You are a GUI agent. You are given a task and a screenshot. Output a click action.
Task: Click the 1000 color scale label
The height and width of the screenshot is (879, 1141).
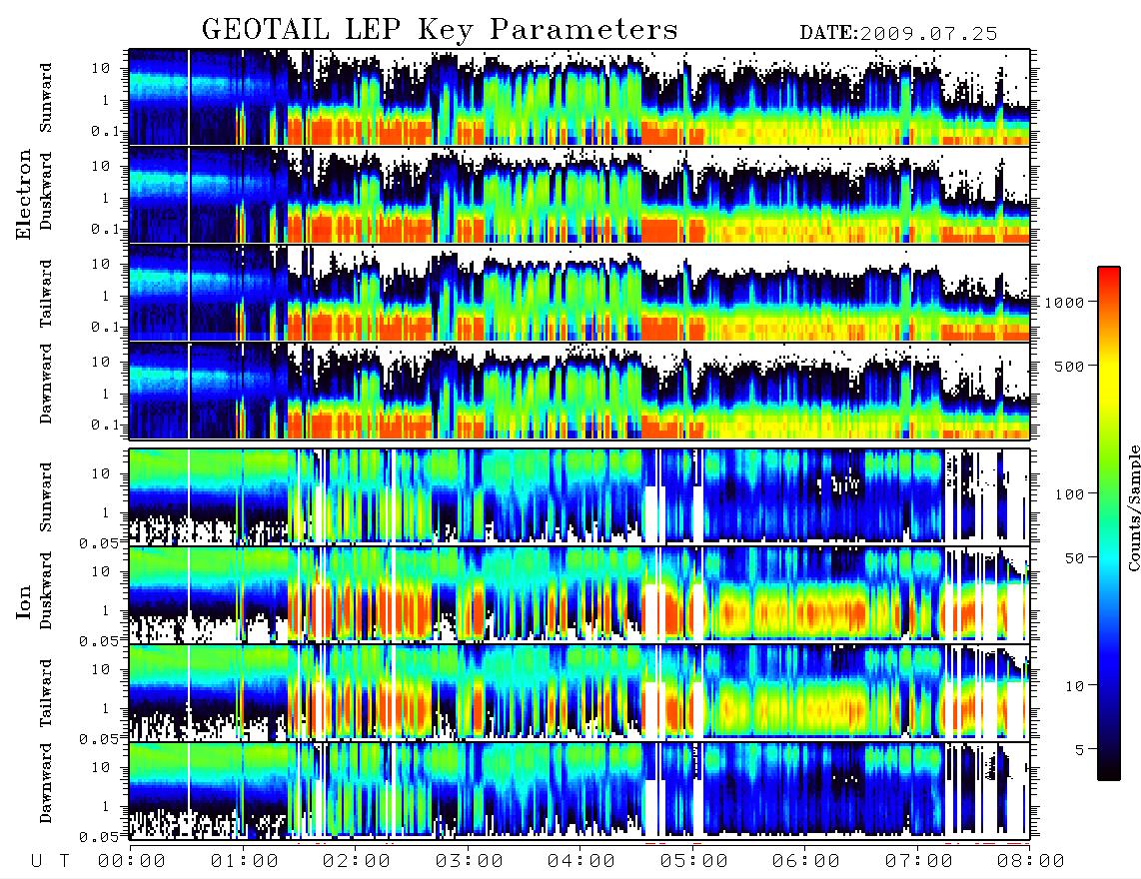point(1065,303)
